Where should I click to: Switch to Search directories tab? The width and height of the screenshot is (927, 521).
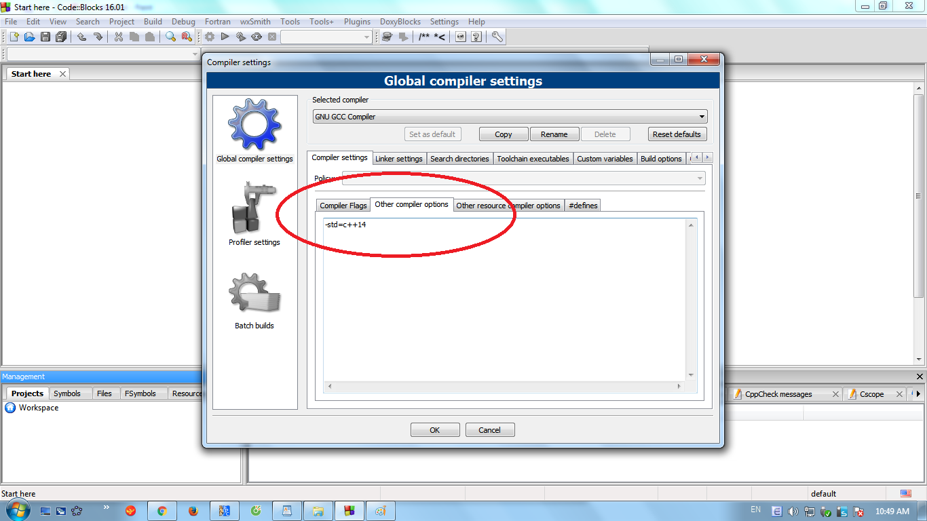(459, 159)
